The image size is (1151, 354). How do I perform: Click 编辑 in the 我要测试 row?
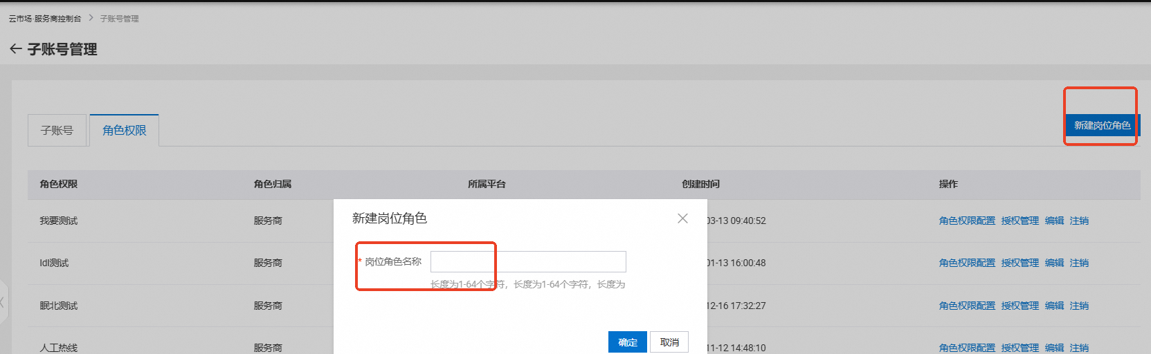point(1055,221)
